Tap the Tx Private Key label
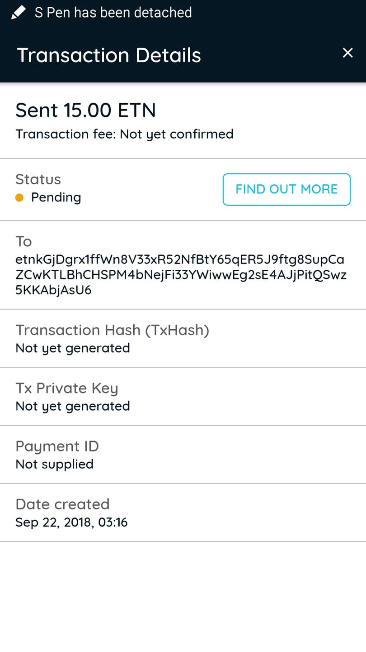Screen dimensions: 366x652 [x=66, y=388]
